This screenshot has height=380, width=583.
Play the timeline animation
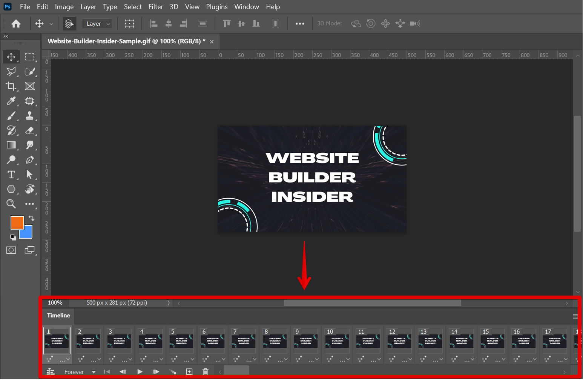tap(140, 372)
